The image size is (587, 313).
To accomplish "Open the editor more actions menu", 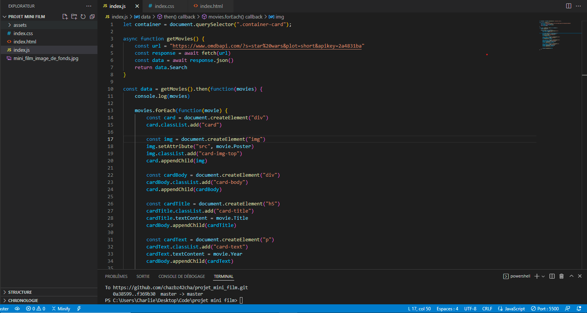I will pos(578,6).
